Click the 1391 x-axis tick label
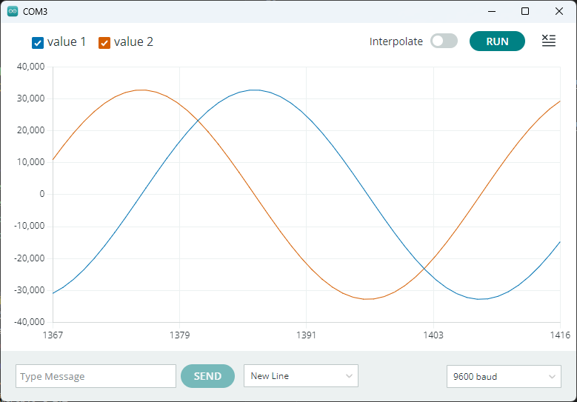 pyautogui.click(x=306, y=335)
